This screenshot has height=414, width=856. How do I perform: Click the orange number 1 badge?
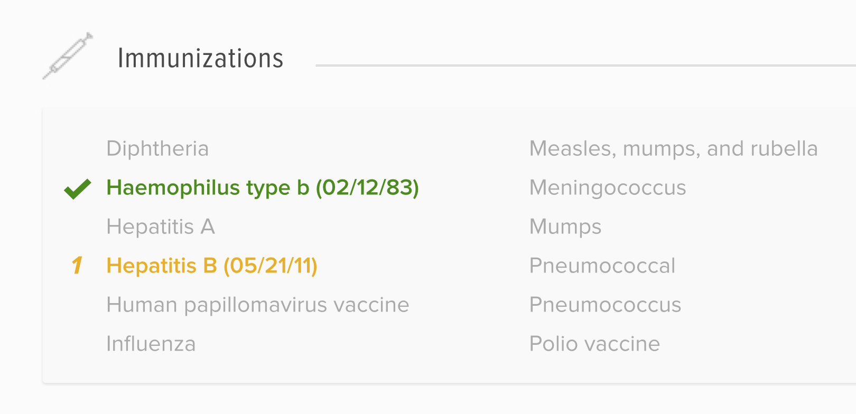coord(77,265)
